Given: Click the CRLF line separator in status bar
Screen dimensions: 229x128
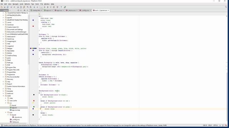Looking at the screenshot, I should (210, 126).
